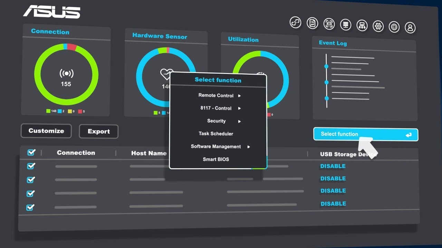Open Smart BIOS from function menu
Image resolution: width=442 pixels, height=248 pixels.
pos(216,159)
